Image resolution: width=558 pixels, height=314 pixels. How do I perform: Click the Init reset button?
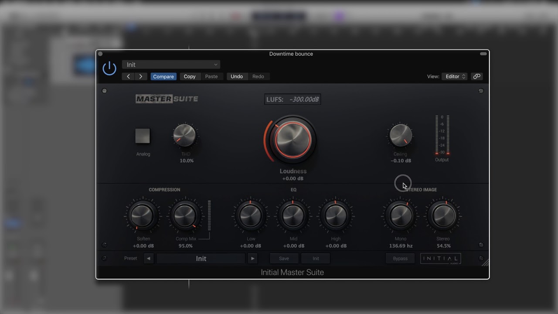point(316,259)
